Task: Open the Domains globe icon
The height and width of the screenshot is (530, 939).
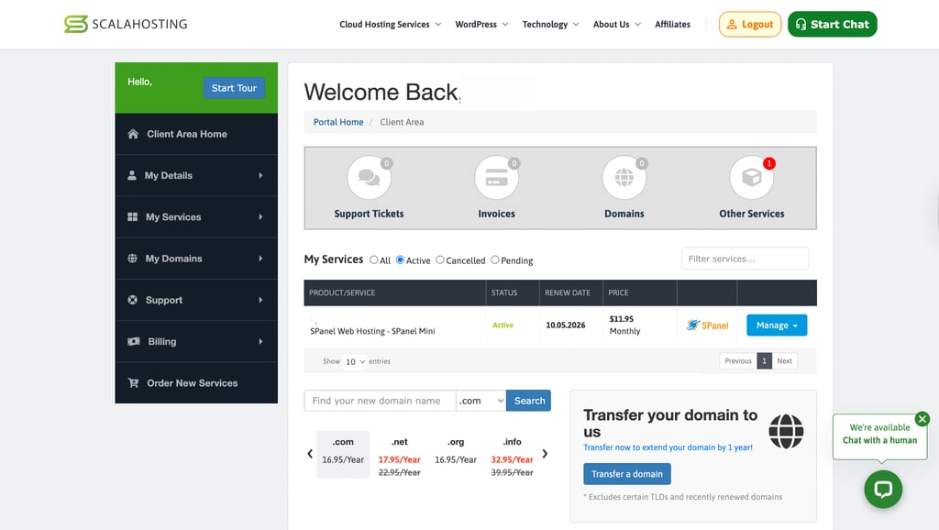Action: click(x=624, y=177)
